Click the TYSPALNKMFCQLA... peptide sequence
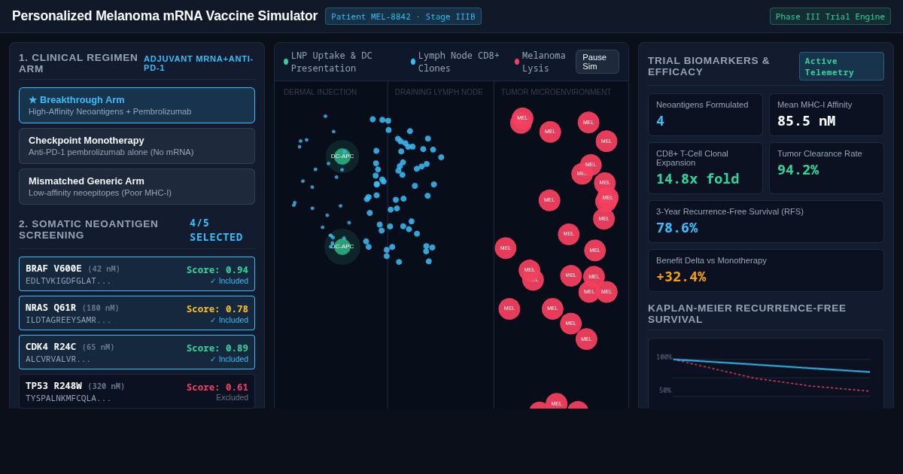This screenshot has width=903, height=474. point(68,398)
